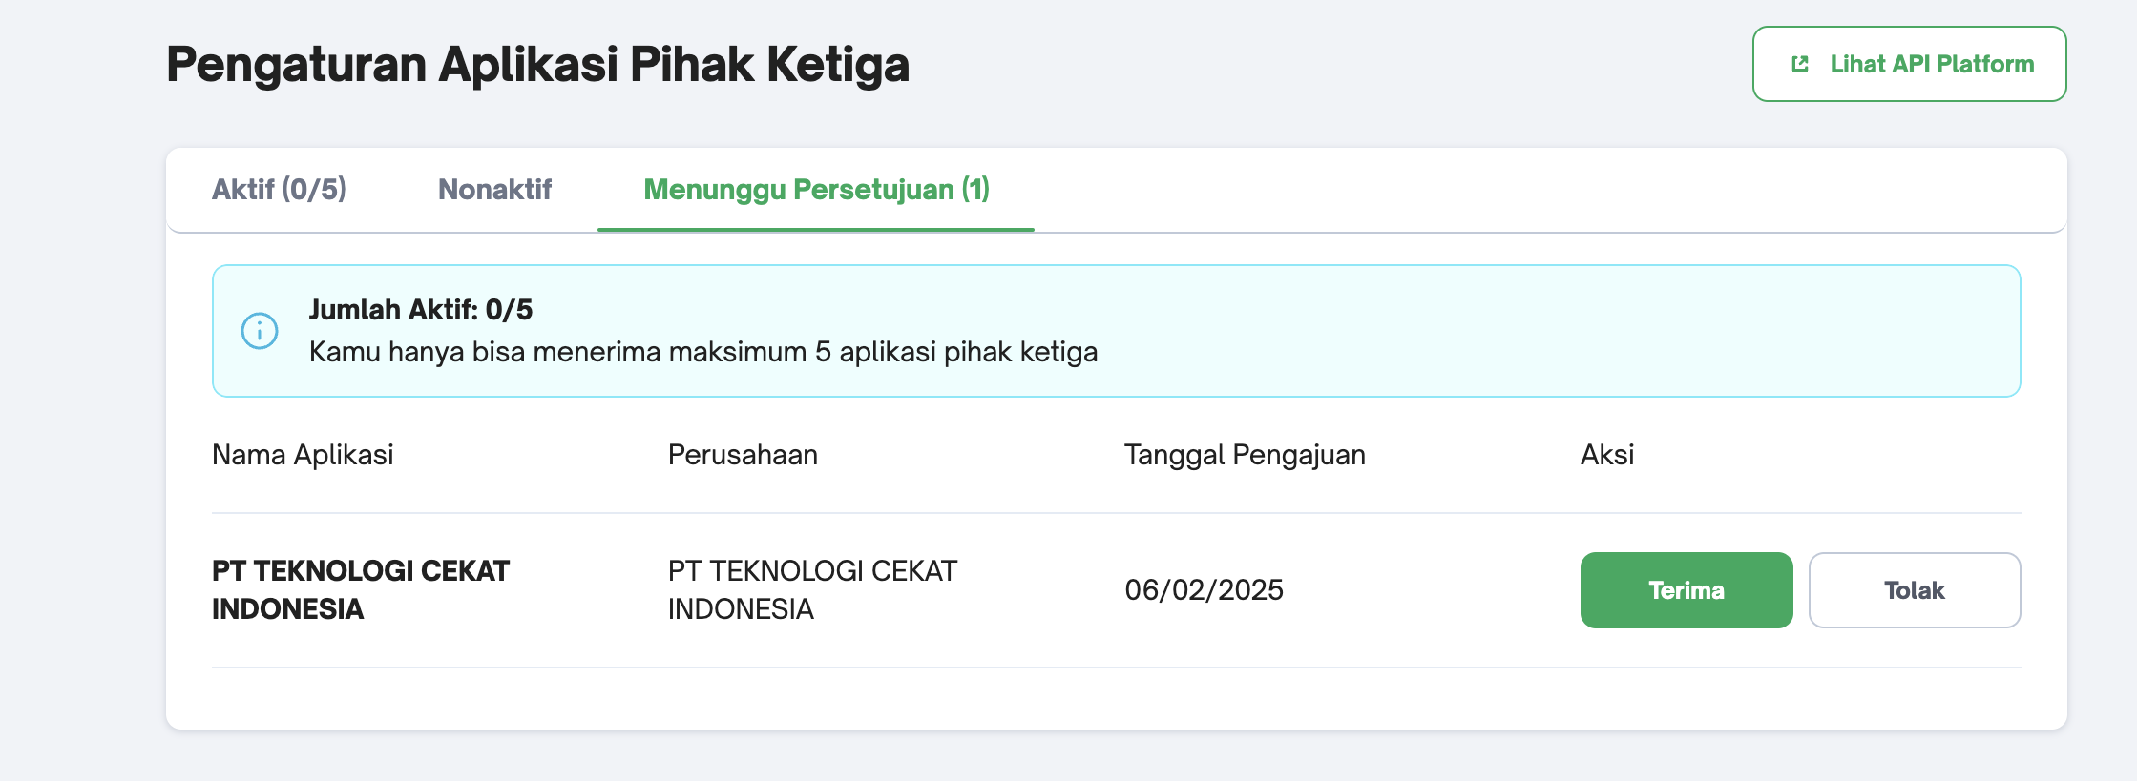Image resolution: width=2137 pixels, height=781 pixels.
Task: Reject the request with the Tolak button
Action: coord(1915,590)
